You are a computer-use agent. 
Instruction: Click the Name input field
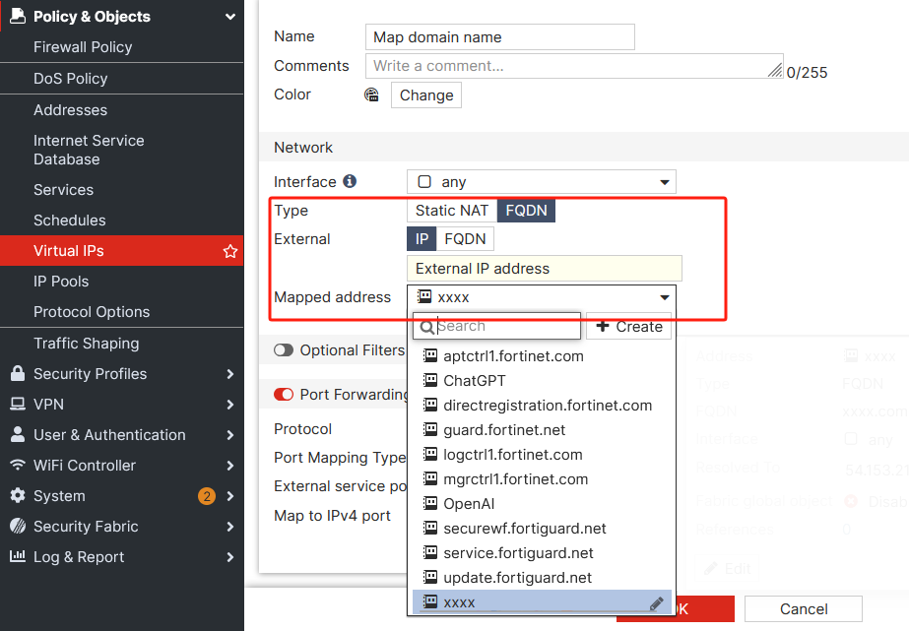[x=499, y=37]
